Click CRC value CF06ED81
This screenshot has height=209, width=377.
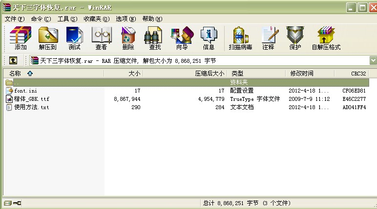tap(354, 91)
